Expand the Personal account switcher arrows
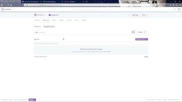 [44, 15]
